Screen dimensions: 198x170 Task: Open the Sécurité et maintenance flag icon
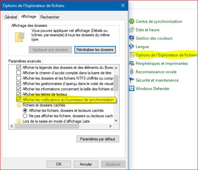point(132,80)
